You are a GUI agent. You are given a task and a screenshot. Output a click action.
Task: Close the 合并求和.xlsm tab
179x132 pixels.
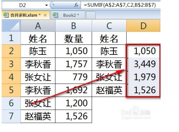[45, 15]
